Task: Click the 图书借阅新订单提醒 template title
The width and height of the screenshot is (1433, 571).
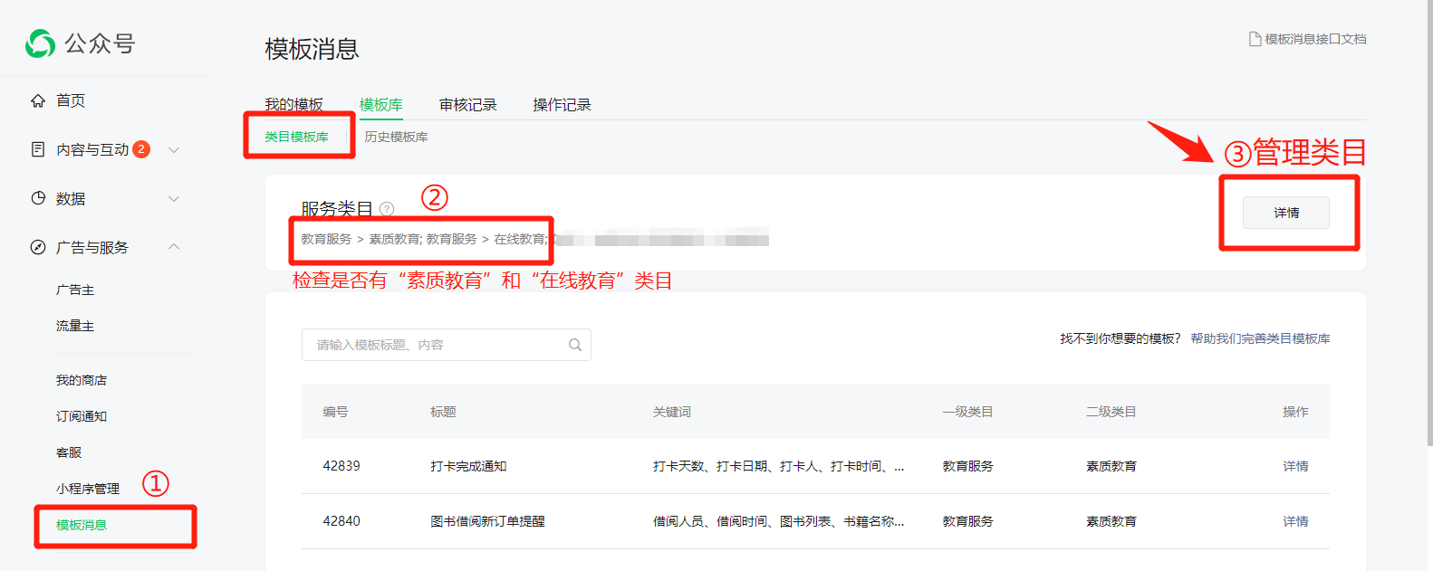Action: 487,521
